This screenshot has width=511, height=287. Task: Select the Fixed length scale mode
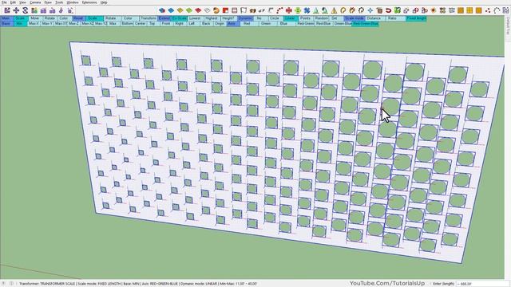coord(416,18)
